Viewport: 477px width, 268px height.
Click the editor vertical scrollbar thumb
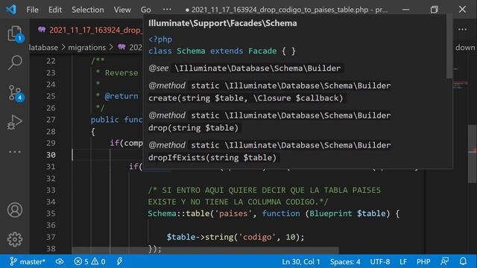472,153
